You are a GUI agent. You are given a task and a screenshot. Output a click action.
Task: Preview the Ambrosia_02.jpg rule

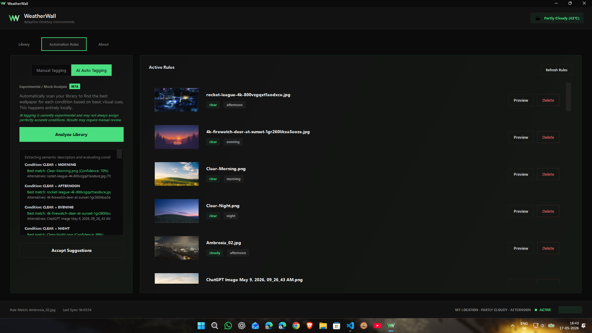521,248
